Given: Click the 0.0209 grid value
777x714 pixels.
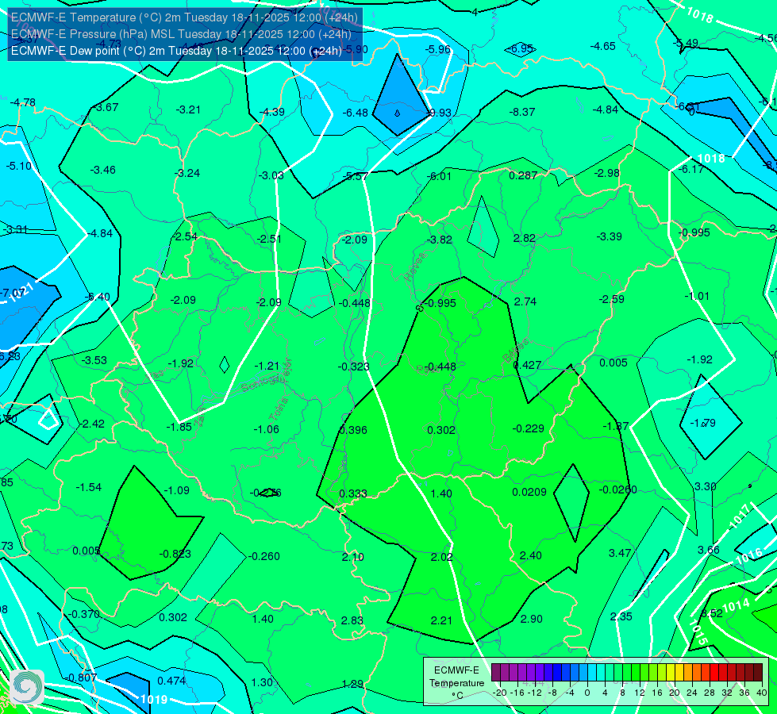Looking at the screenshot, I should tap(529, 492).
